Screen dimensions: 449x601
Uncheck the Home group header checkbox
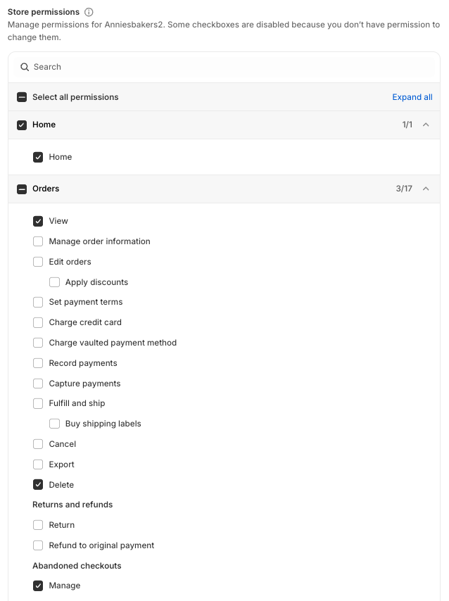pyautogui.click(x=22, y=125)
